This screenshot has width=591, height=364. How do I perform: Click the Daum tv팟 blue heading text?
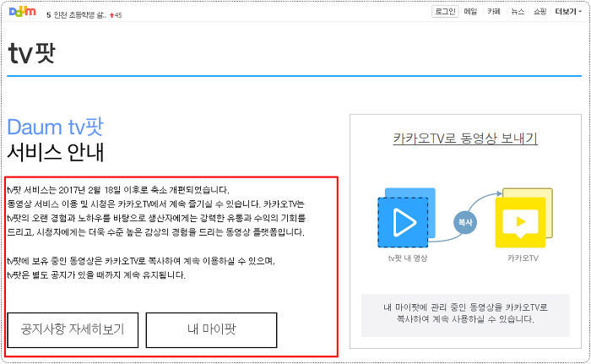(x=55, y=128)
